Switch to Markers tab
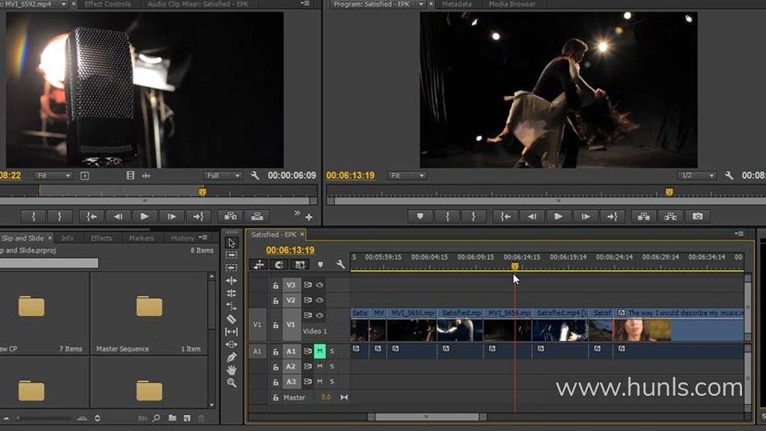 click(x=141, y=238)
